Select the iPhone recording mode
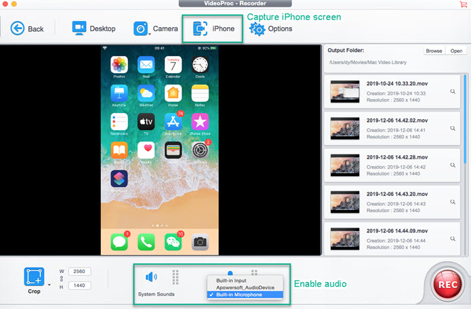 point(213,28)
